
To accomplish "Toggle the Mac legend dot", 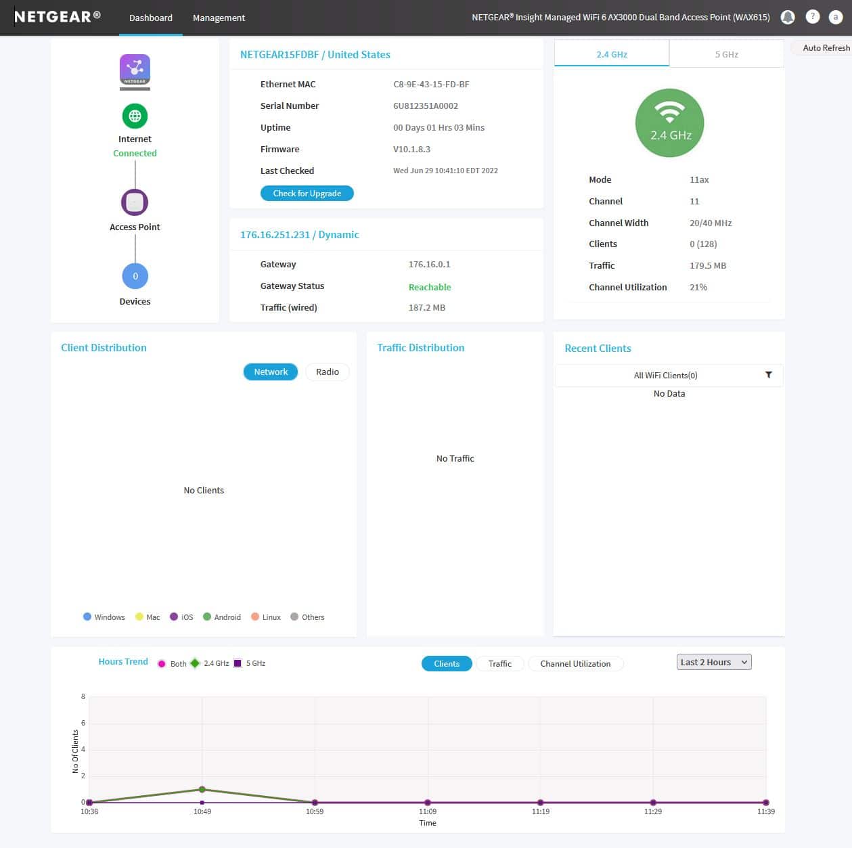I will pyautogui.click(x=139, y=617).
